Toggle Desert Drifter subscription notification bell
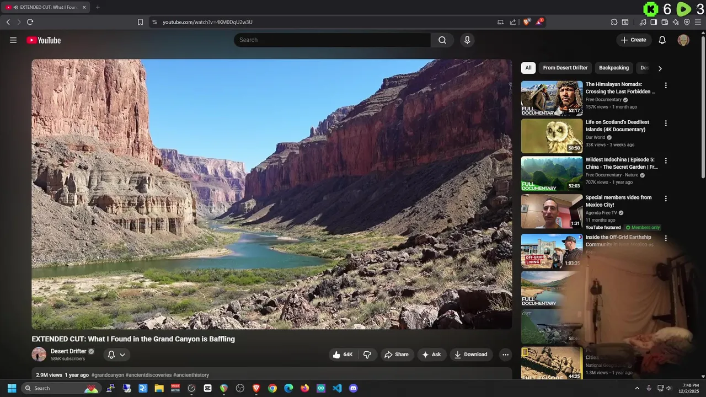Screen dimensions: 706x397 point(116,355)
